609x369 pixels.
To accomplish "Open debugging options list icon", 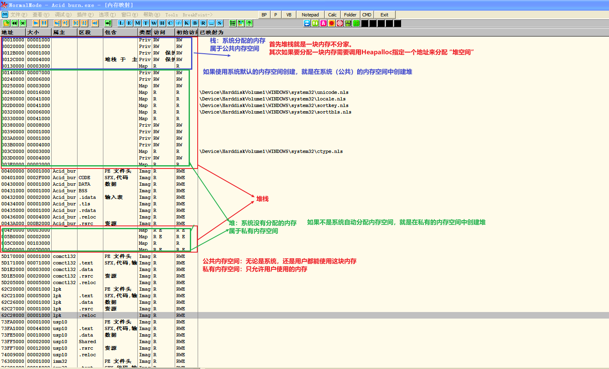I will point(233,23).
